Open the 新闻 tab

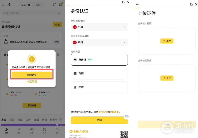(44, 120)
